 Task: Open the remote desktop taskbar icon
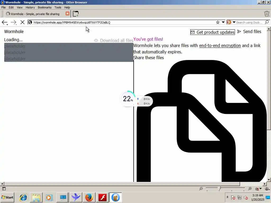63,197
